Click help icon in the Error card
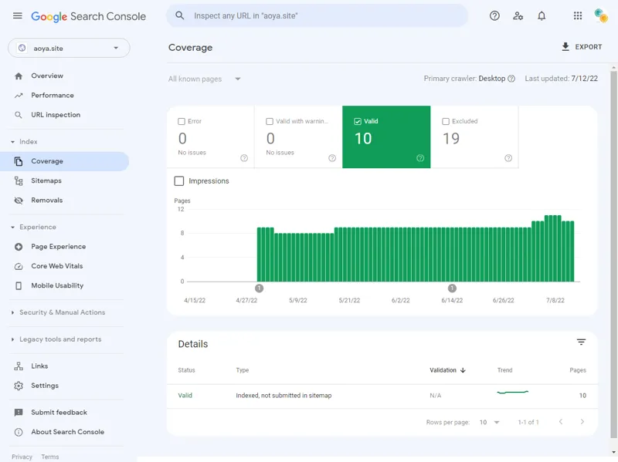The image size is (618, 462). click(x=244, y=158)
